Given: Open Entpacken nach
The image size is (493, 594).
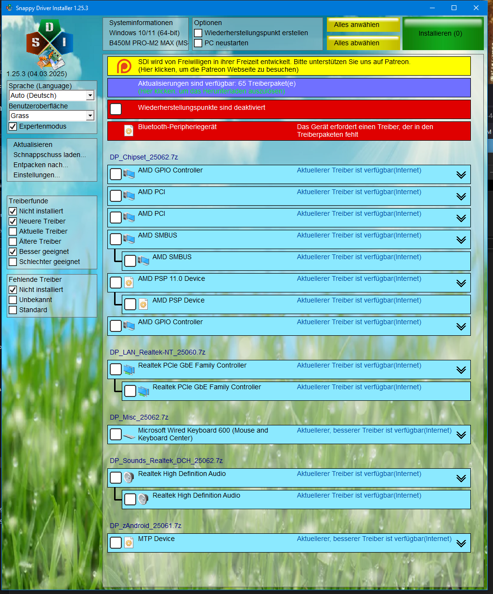Looking at the screenshot, I should (41, 165).
